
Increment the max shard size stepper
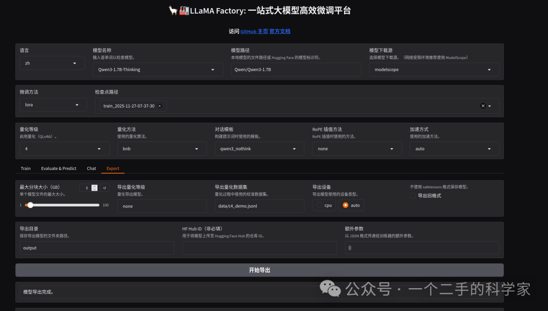click(94, 186)
